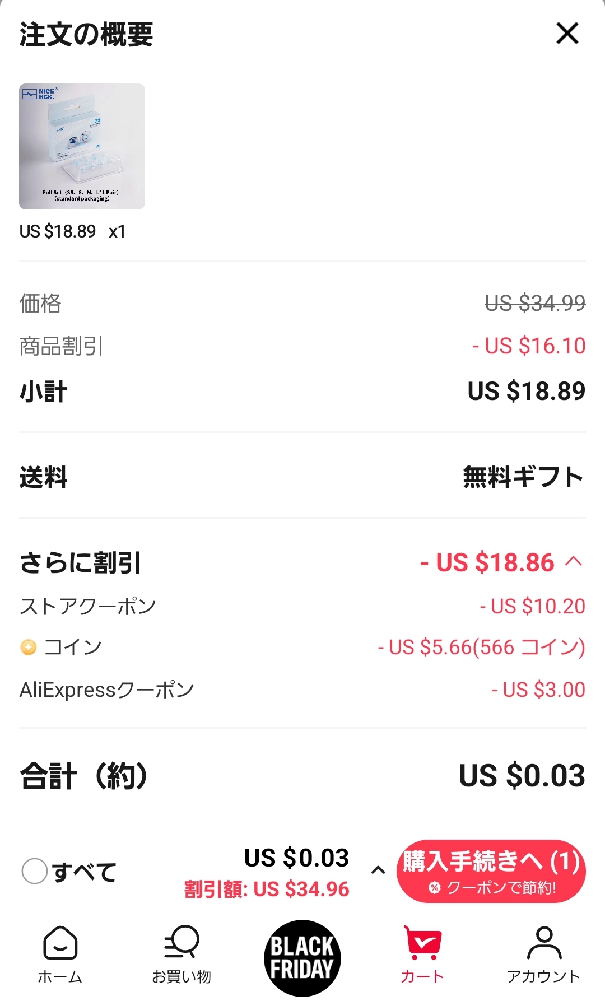Screen dimensions: 605x1001
Task: Toggle the すべて select-all radio button
Action: click(34, 871)
